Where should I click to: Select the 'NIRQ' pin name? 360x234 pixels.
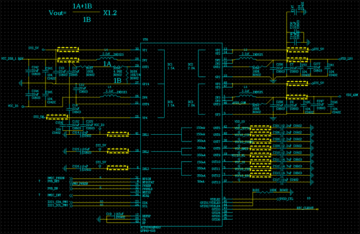pos(145,196)
